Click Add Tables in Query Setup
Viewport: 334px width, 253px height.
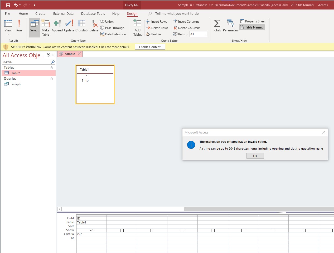point(138,27)
